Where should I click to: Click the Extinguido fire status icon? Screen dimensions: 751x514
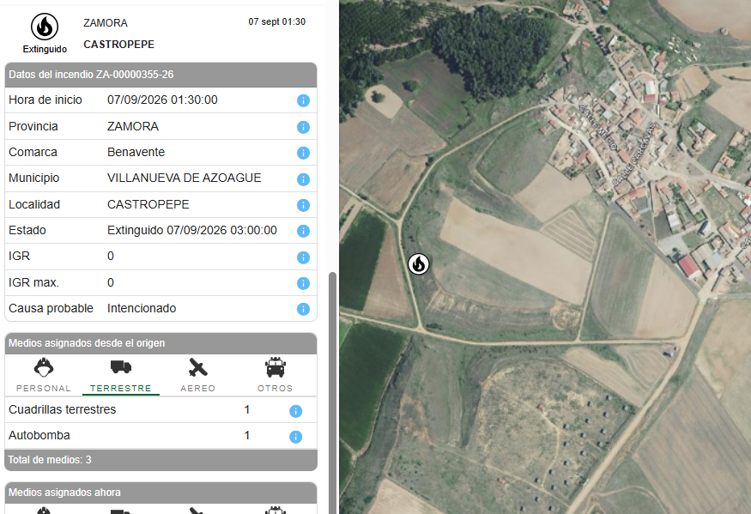click(x=45, y=27)
